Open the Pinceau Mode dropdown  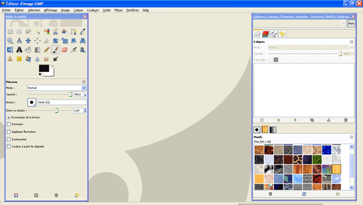(57, 88)
